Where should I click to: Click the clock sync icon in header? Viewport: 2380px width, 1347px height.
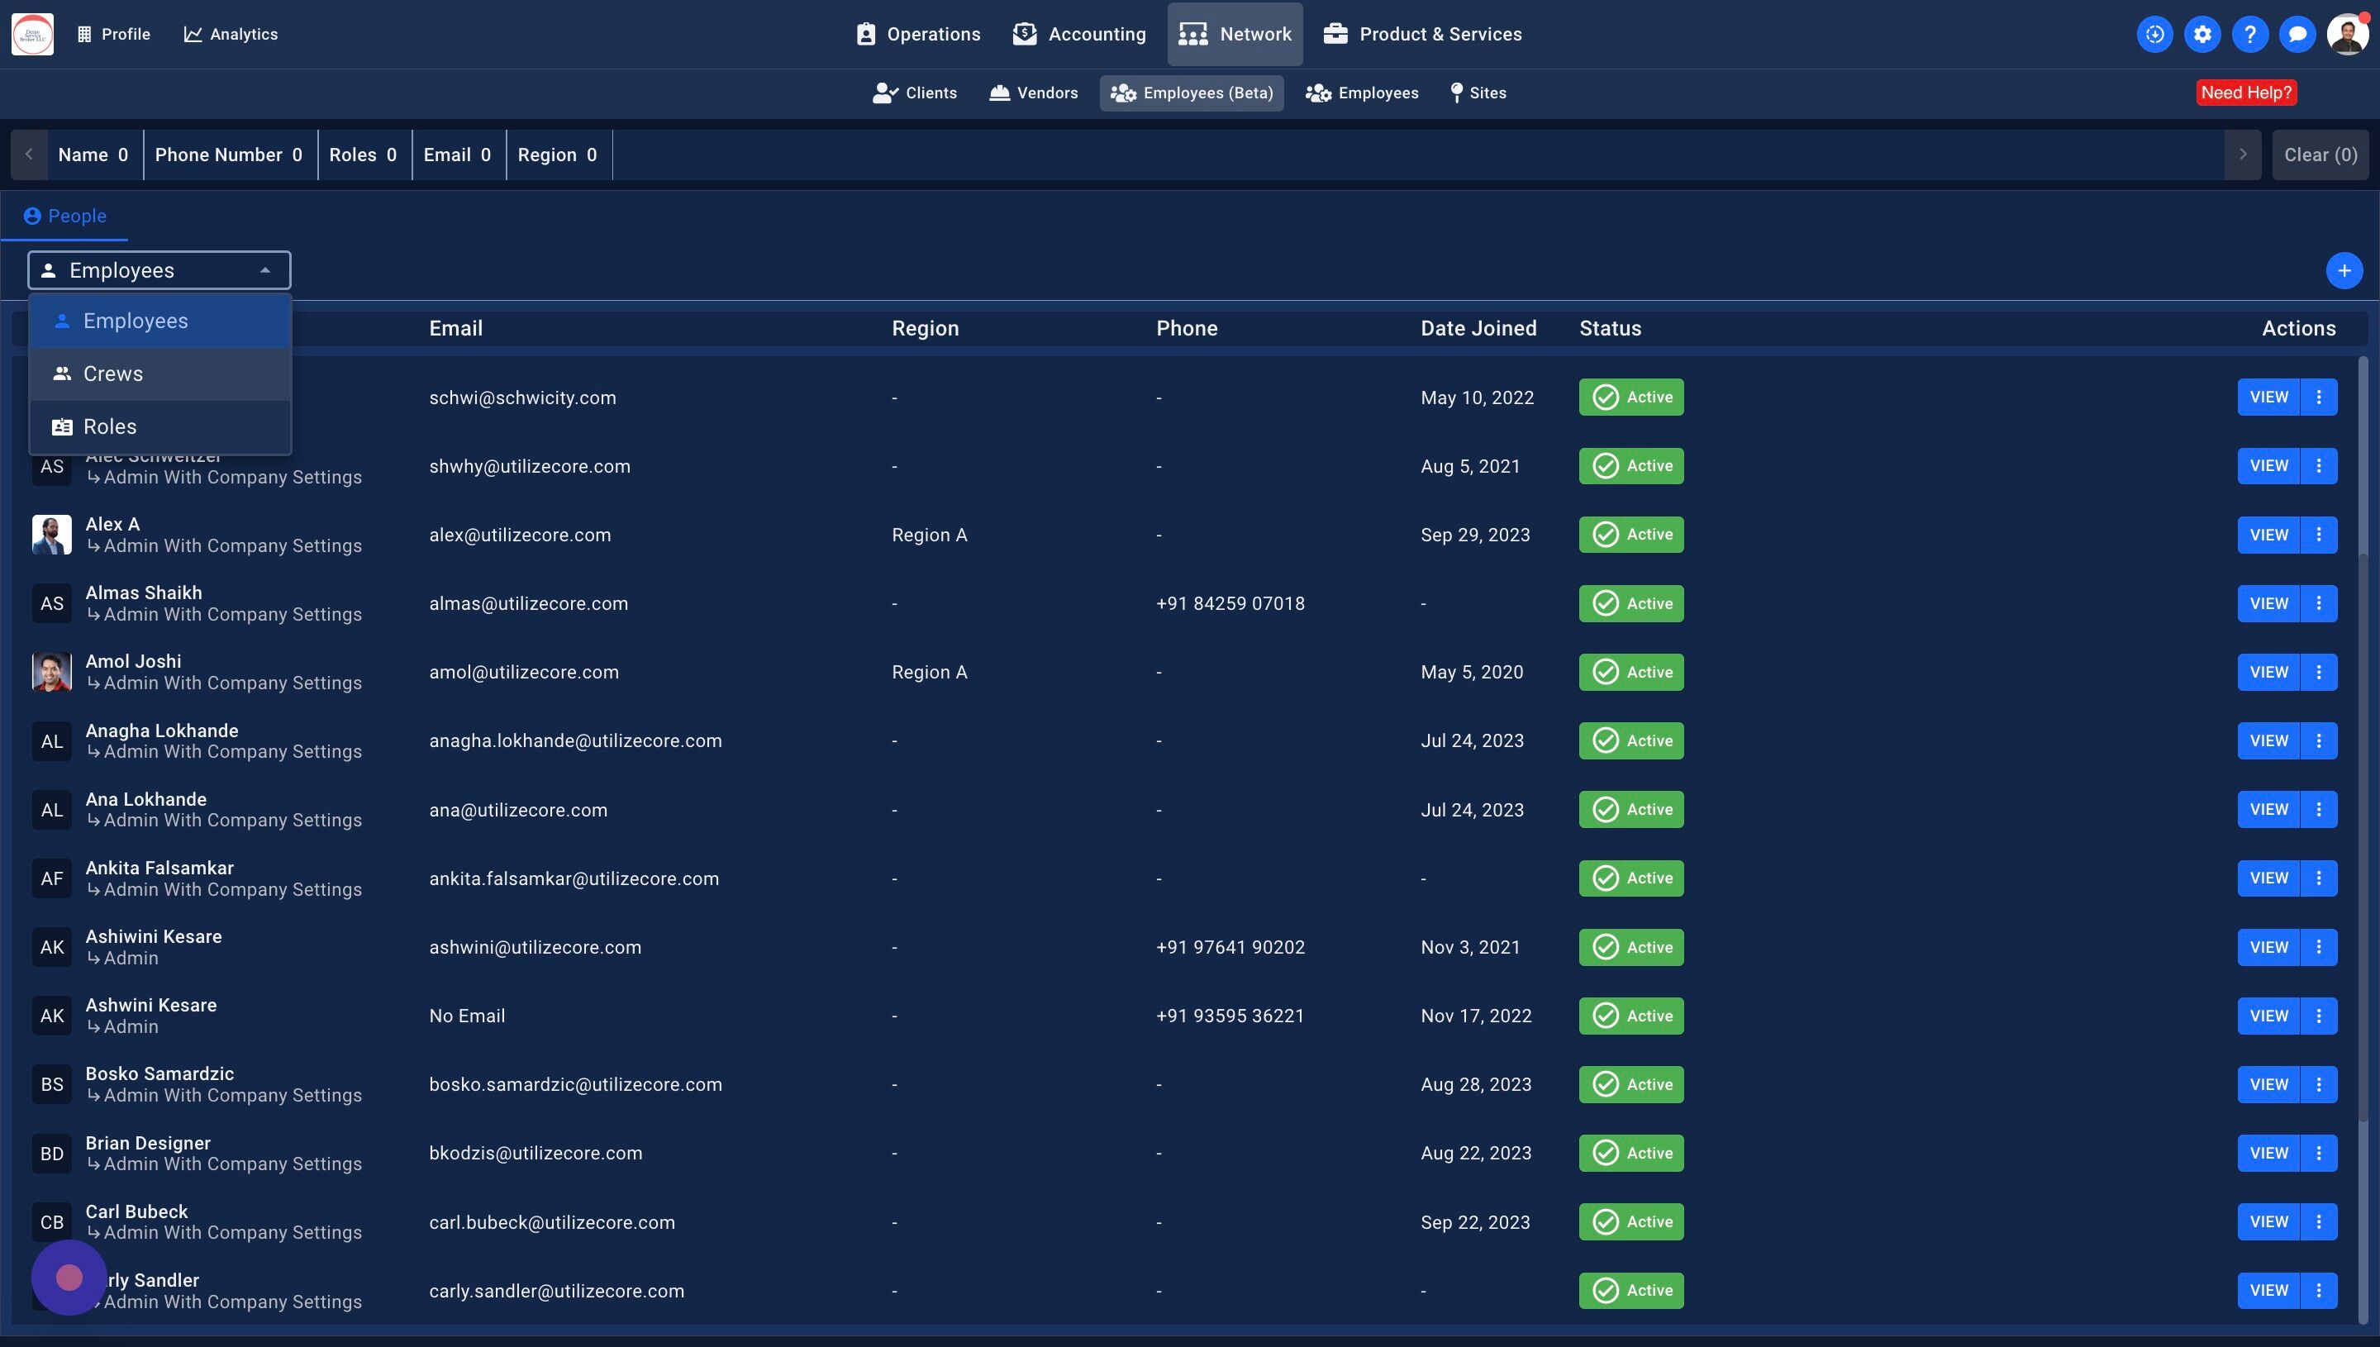(2154, 34)
